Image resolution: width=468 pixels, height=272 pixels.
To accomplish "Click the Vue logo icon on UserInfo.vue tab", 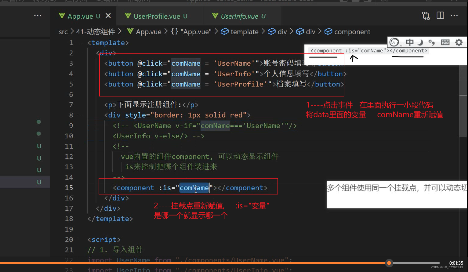I will tap(215, 16).
